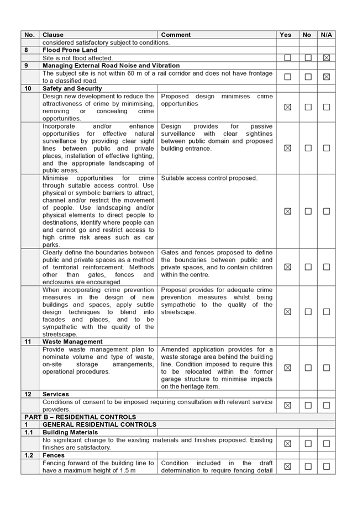352x510 pixels.
Task: Uncheck N/A box in rail corridor noise row
Action: coord(326,77)
